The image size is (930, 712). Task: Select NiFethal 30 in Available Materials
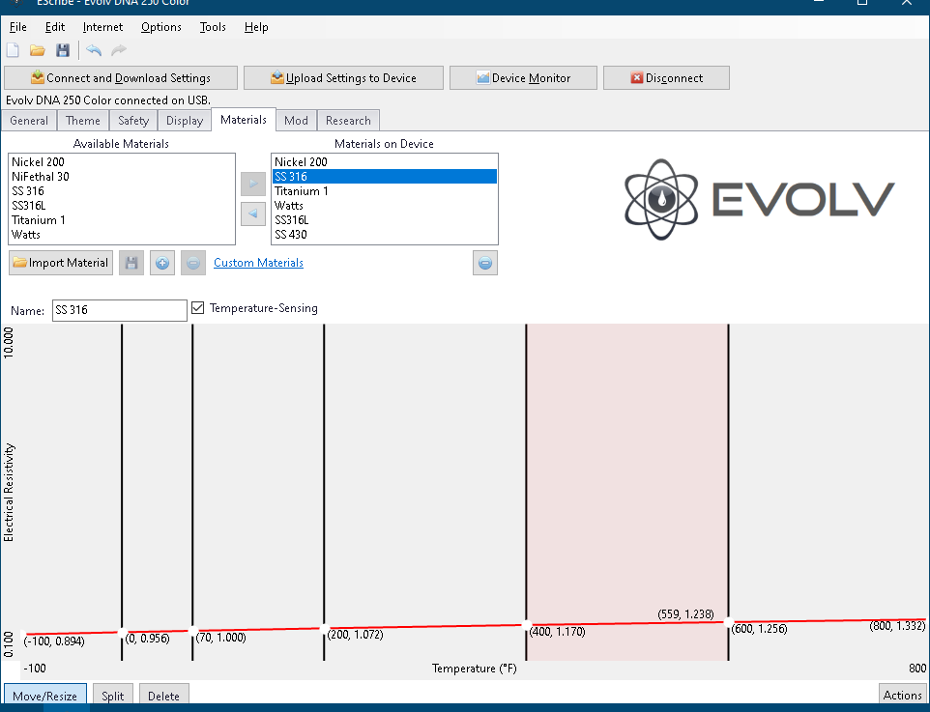pos(41,177)
